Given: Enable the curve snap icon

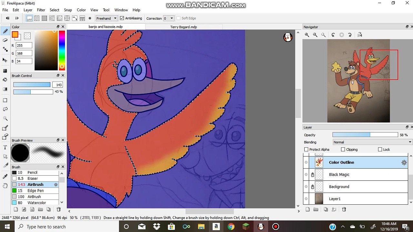Looking at the screenshot, I should point(75,18).
